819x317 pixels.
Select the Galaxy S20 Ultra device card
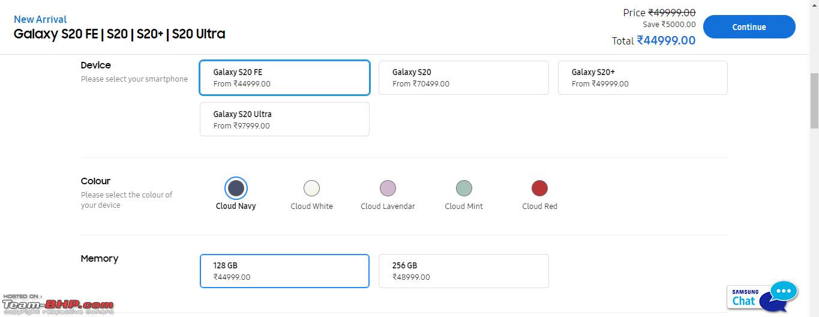[284, 119]
